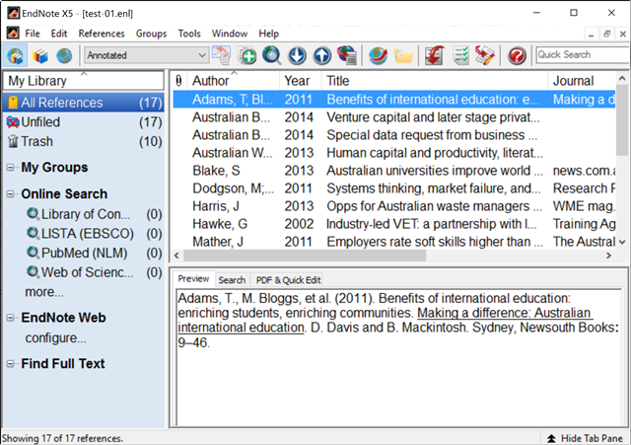
Task: Click the Import down-arrow icon
Action: (x=297, y=55)
